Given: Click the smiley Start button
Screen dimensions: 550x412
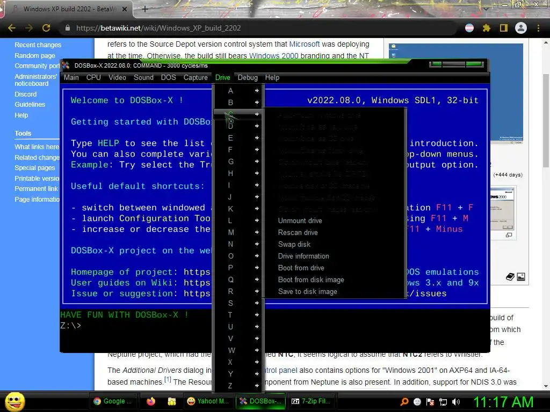Looking at the screenshot, I should (x=15, y=401).
